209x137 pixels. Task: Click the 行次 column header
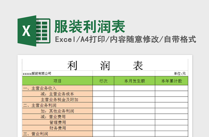pos(103,81)
